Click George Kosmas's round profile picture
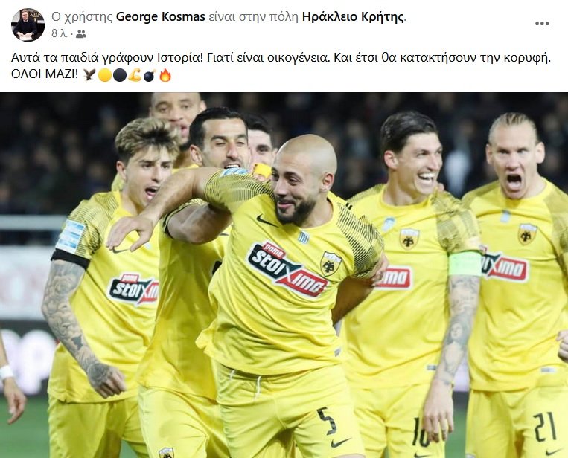 pyautogui.click(x=28, y=25)
